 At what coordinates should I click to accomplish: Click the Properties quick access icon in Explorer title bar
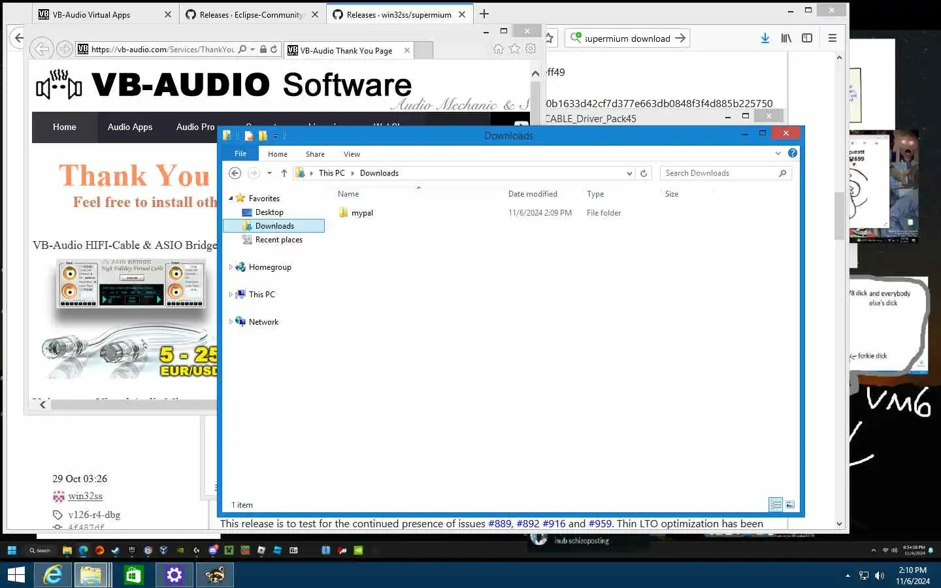point(249,136)
